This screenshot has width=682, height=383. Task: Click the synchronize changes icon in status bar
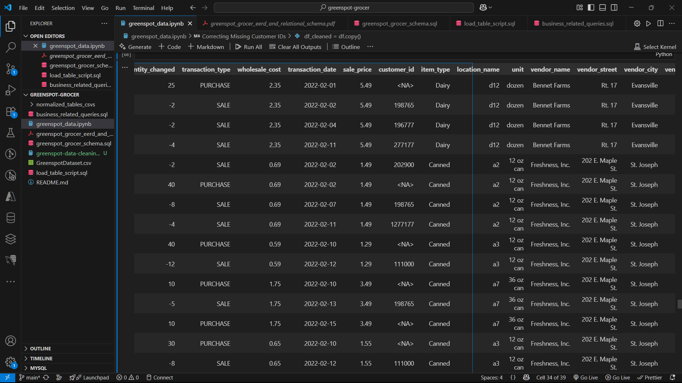[x=46, y=378]
